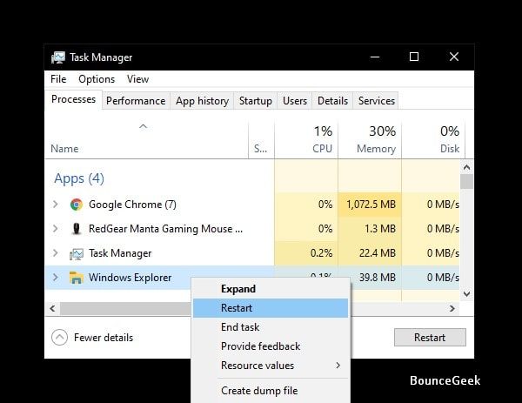The image size is (522, 403).
Task: Click the horizontal scrollbar right arrow
Action: click(452, 308)
